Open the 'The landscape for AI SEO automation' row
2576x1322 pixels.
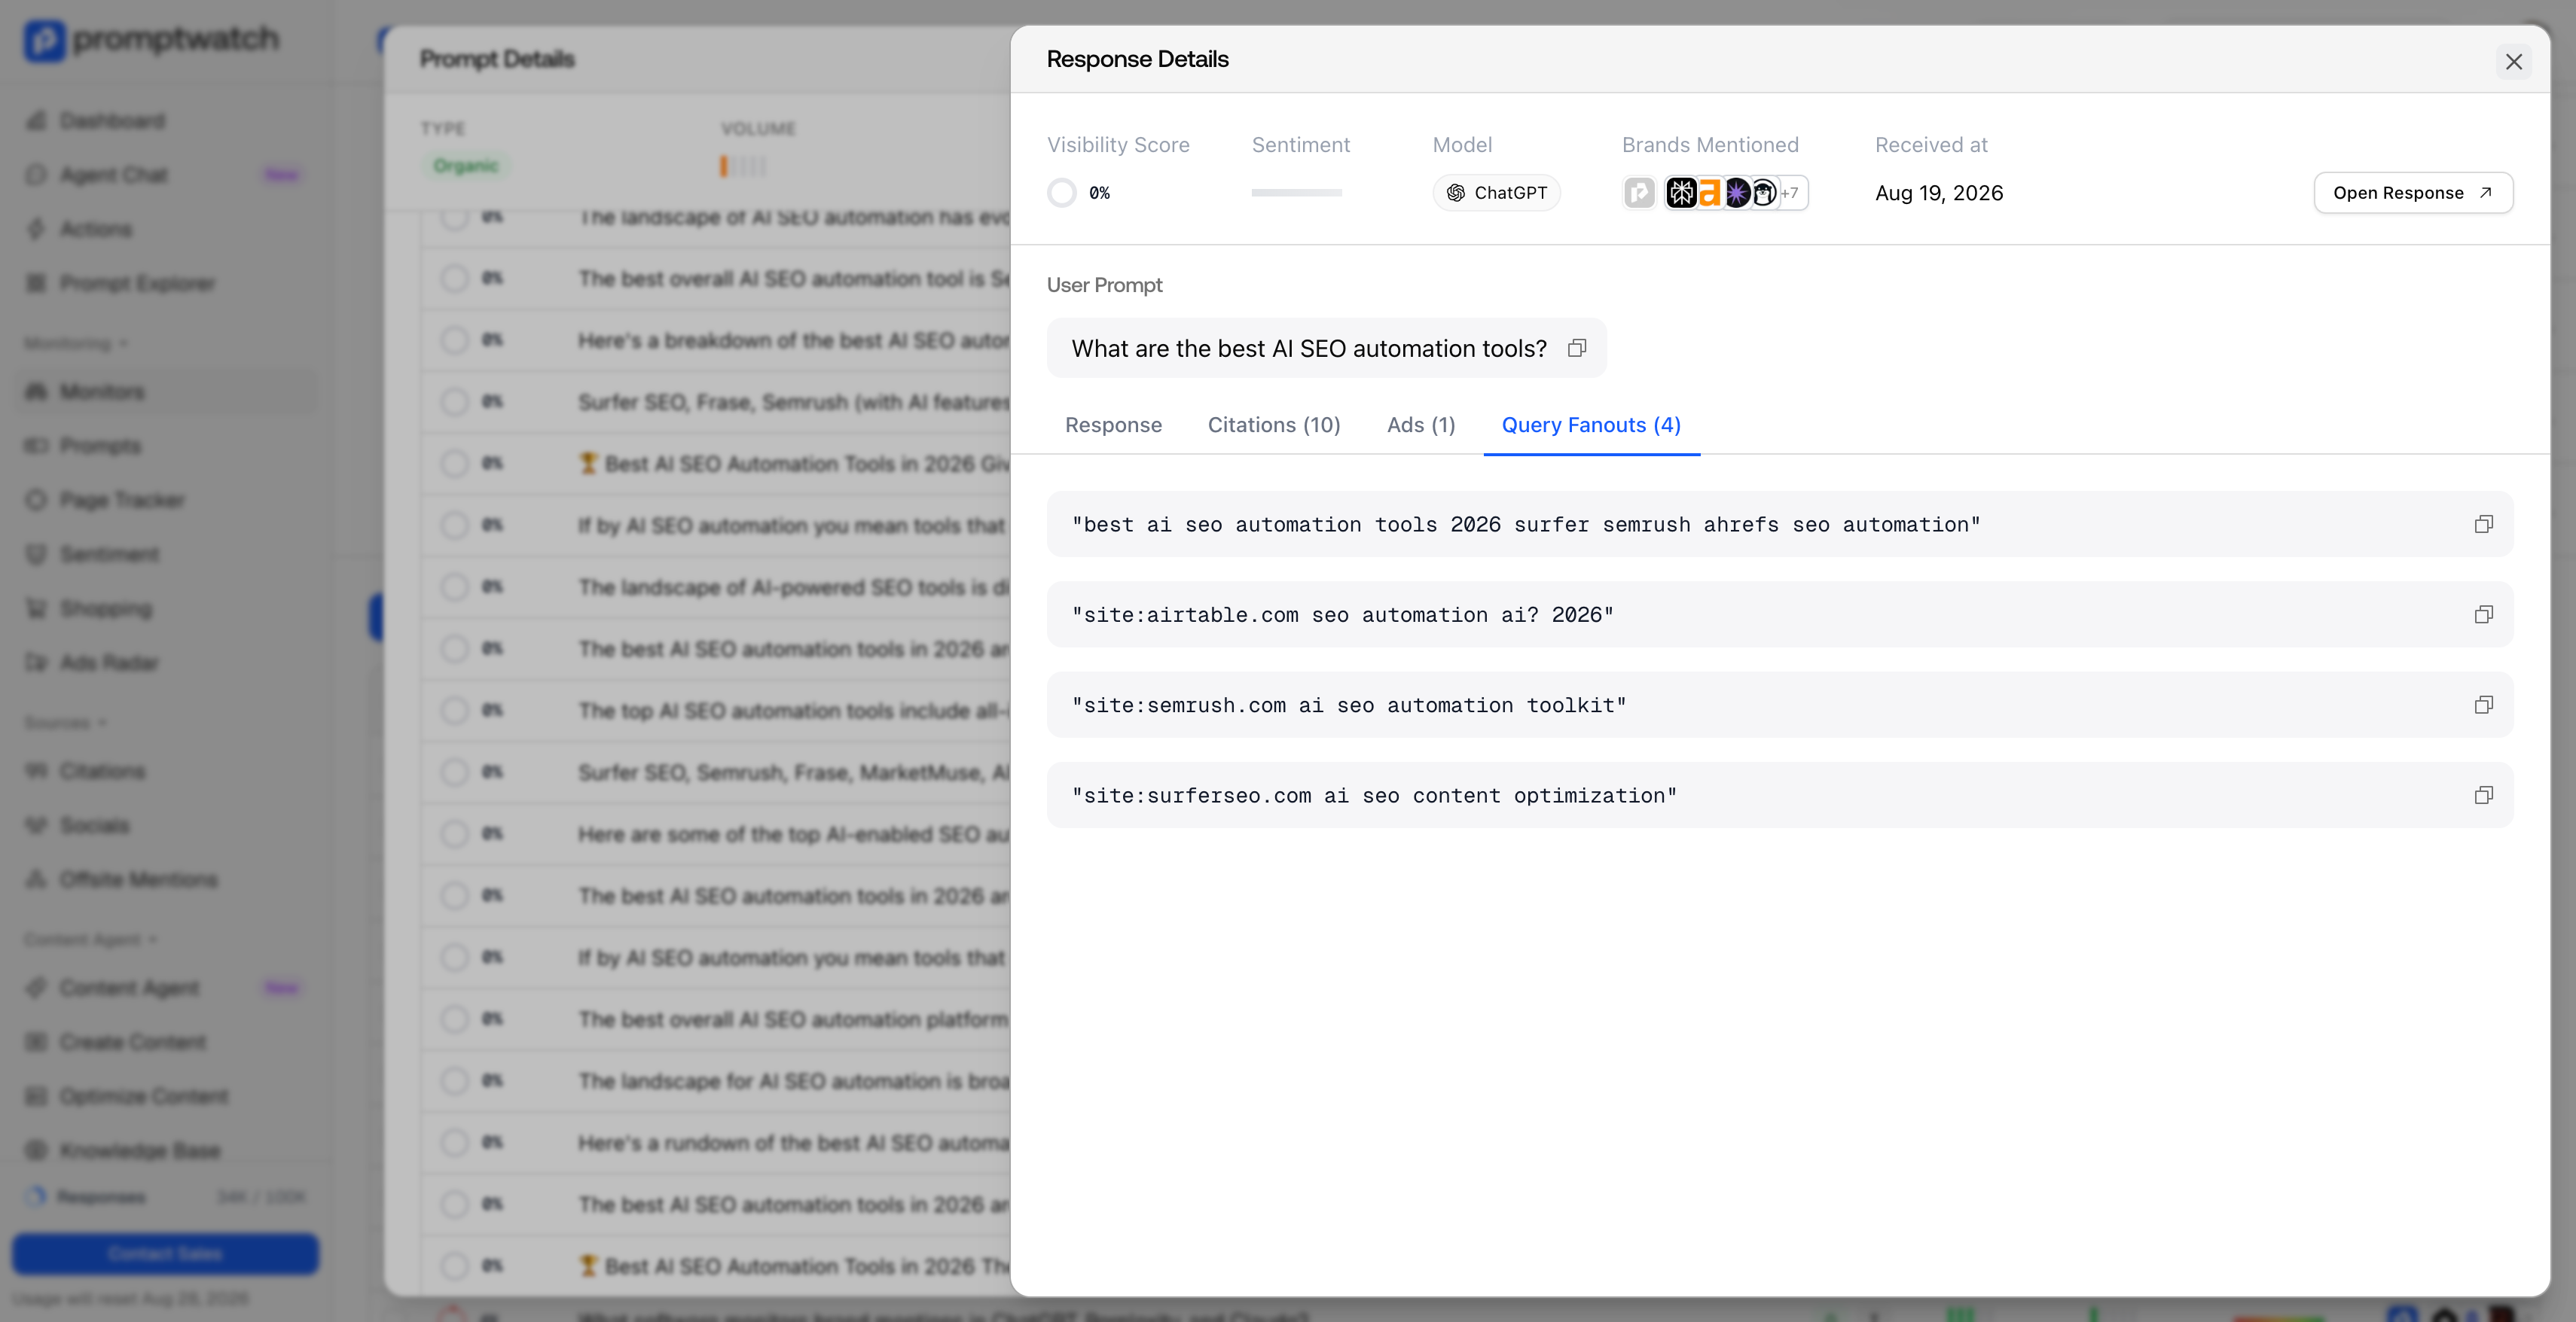[x=715, y=1081]
